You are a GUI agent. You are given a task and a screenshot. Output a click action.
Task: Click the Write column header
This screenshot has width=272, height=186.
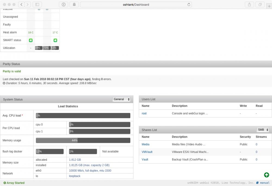[243, 106]
